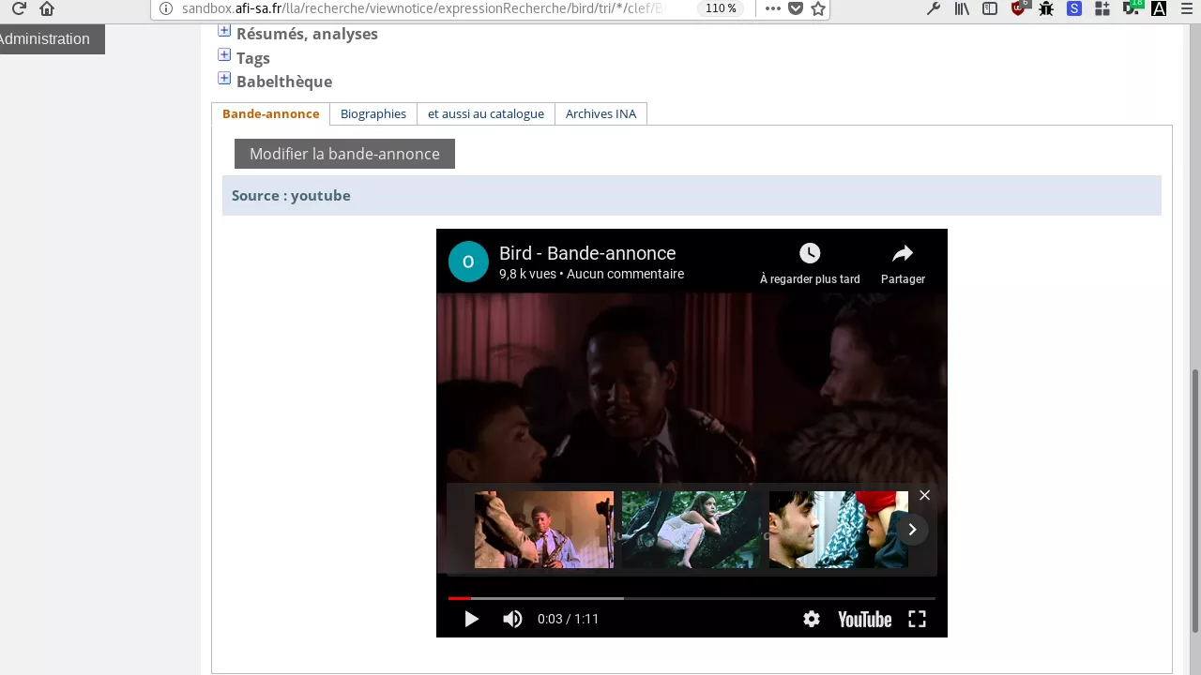
Task: Open extension with green 18 badge
Action: click(1133, 8)
